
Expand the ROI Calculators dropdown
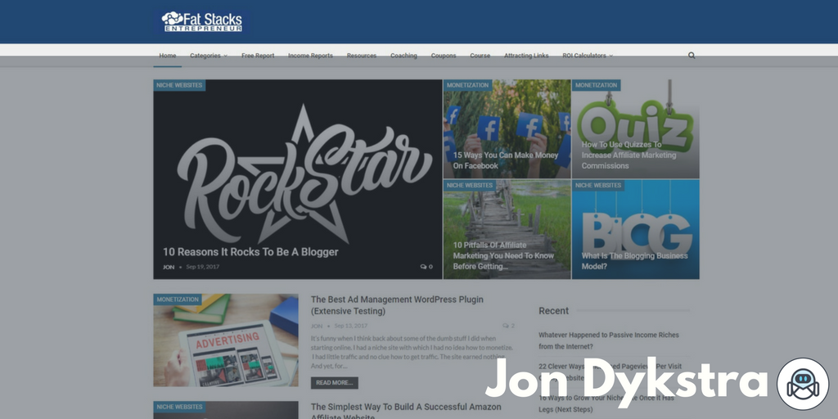coord(588,56)
